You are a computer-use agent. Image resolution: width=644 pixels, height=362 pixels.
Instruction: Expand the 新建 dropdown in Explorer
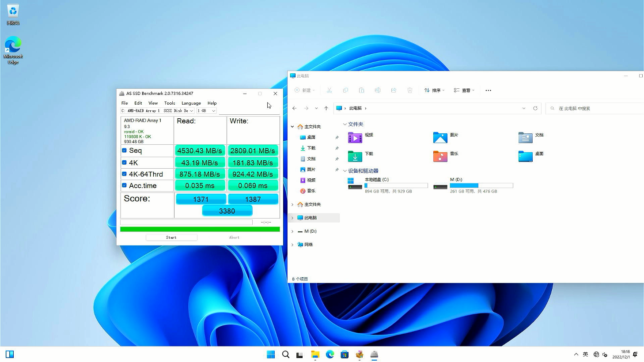(305, 90)
